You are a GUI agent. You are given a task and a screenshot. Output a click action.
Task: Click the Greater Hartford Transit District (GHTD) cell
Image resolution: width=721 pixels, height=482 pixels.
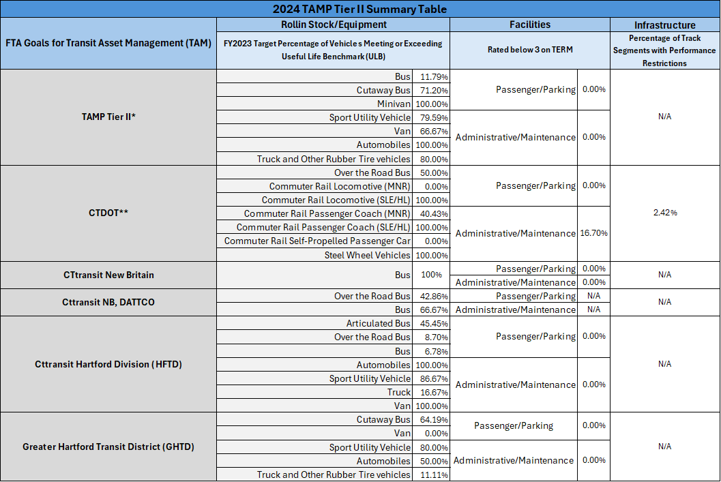(x=108, y=447)
